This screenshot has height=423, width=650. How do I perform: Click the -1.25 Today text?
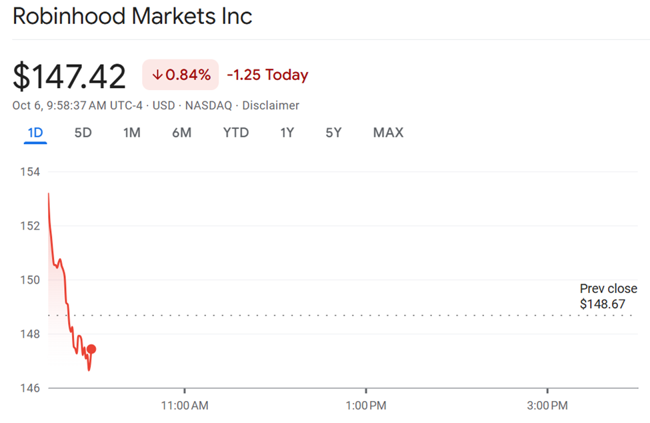tap(267, 75)
